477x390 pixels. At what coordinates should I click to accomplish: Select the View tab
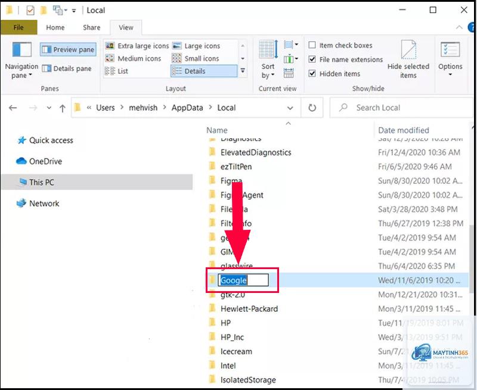pos(126,27)
